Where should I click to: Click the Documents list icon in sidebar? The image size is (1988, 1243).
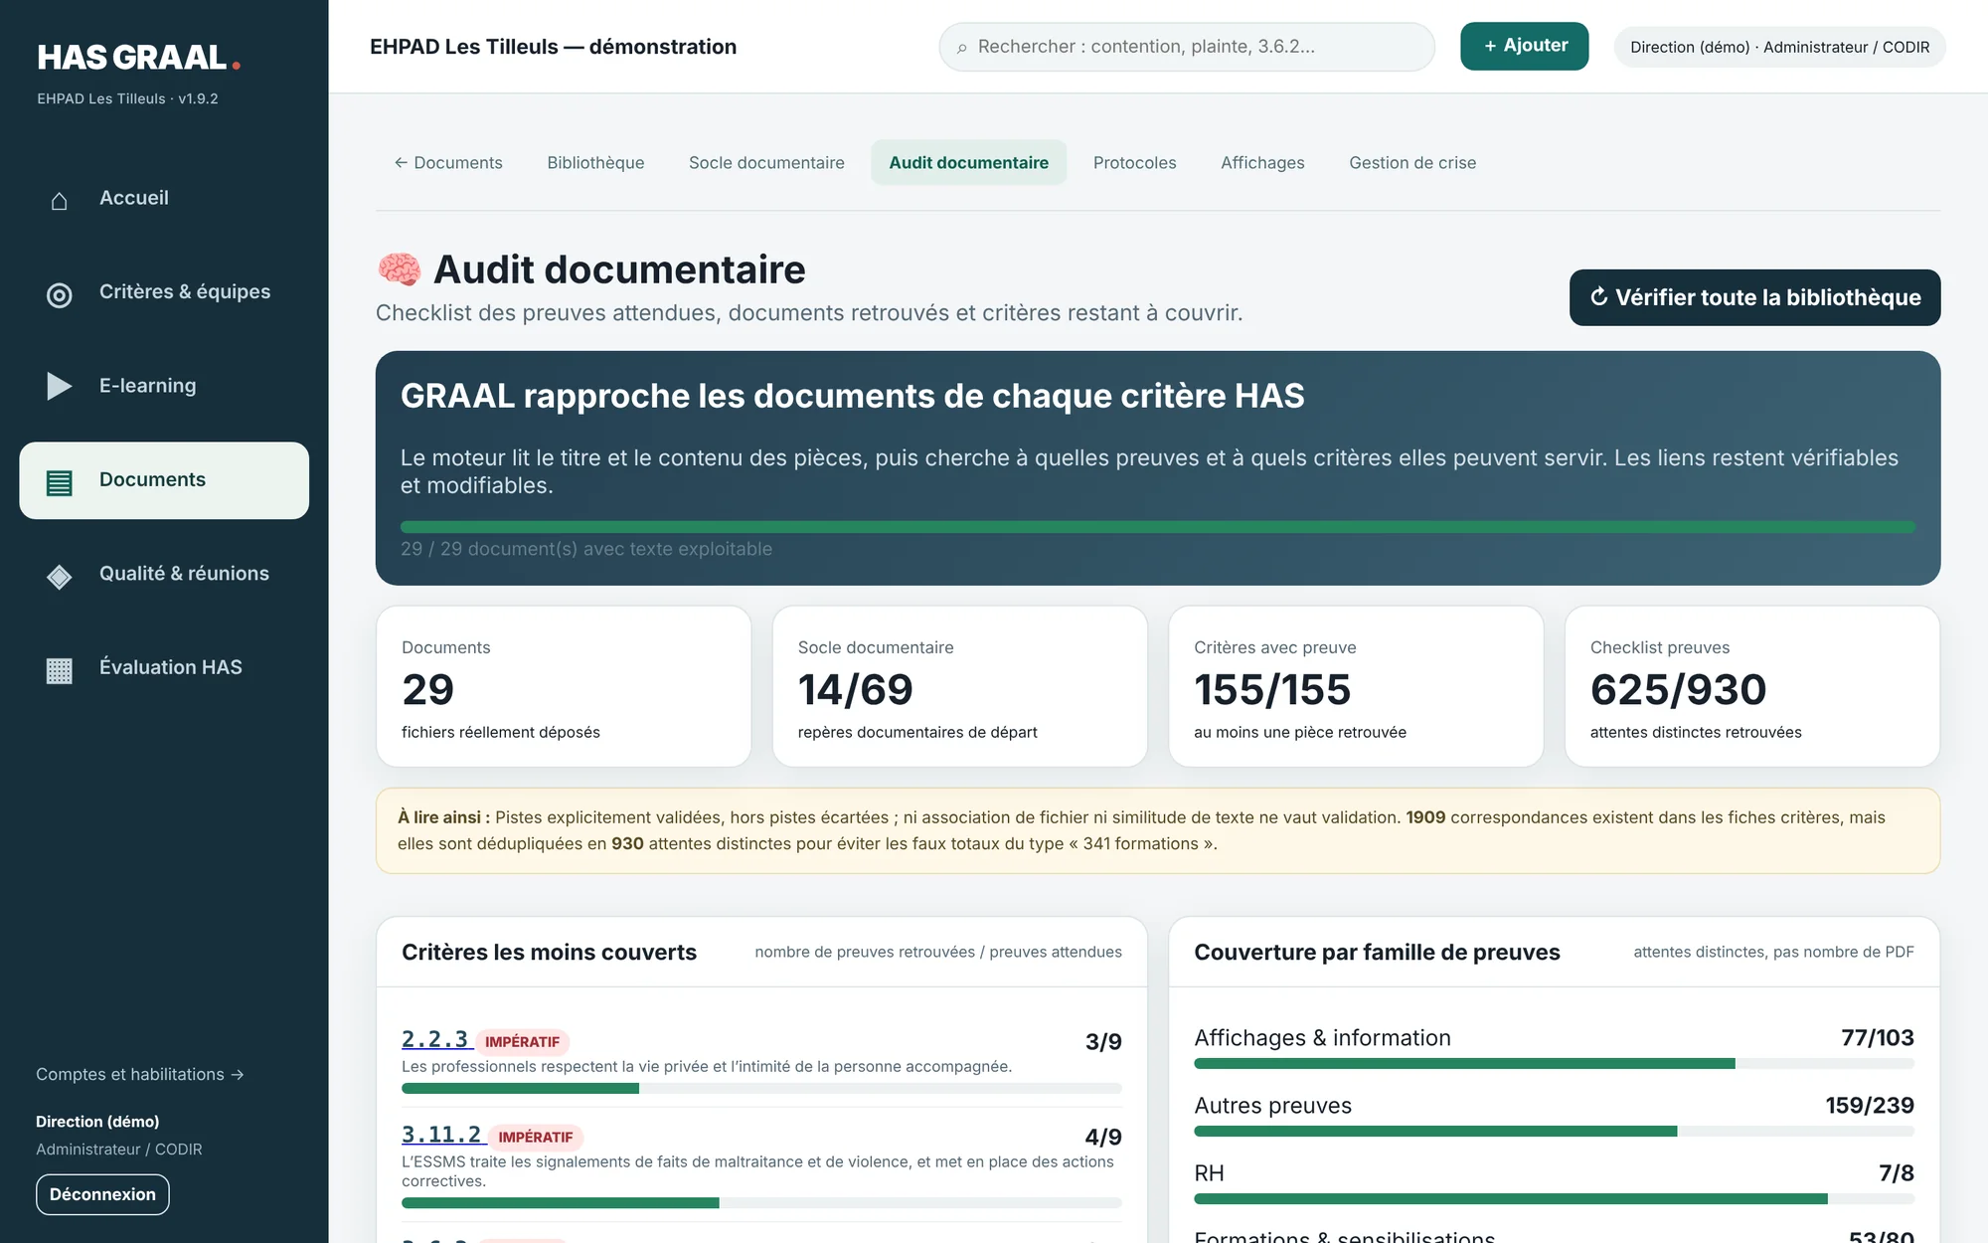[59, 482]
